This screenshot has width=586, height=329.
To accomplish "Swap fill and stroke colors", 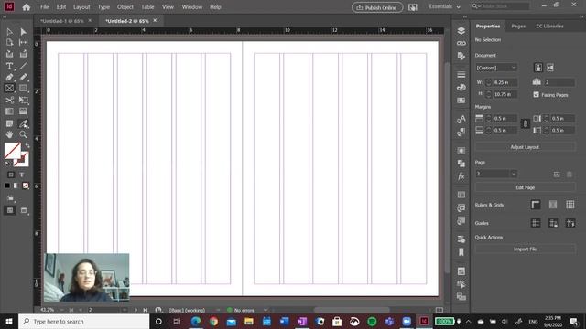I will pyautogui.click(x=27, y=145).
